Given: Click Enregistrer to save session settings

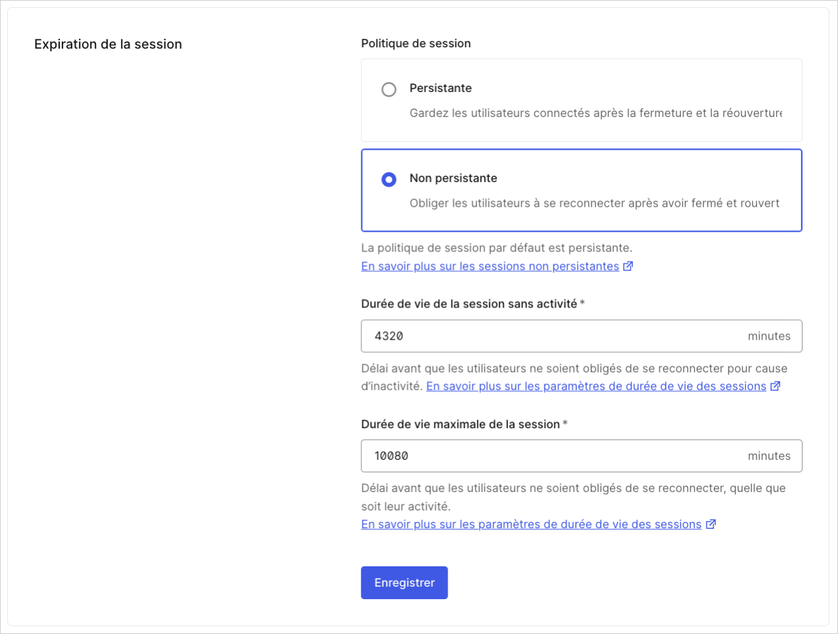Looking at the screenshot, I should (x=404, y=583).
